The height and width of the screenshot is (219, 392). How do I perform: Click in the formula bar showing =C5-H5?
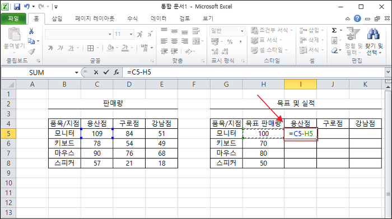tap(254, 72)
